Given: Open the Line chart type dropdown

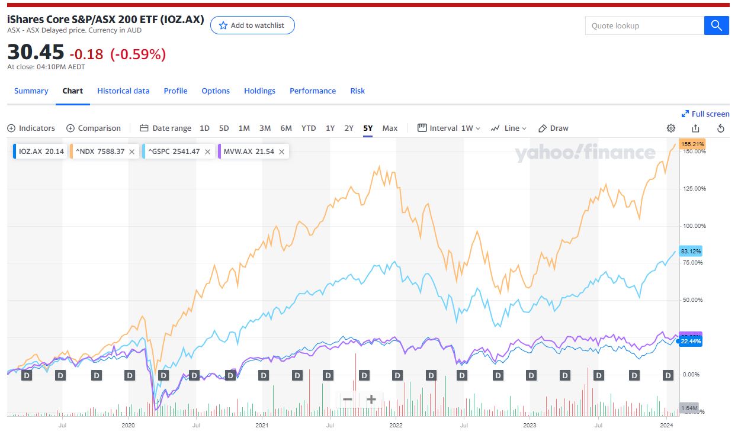Looking at the screenshot, I should (x=509, y=128).
